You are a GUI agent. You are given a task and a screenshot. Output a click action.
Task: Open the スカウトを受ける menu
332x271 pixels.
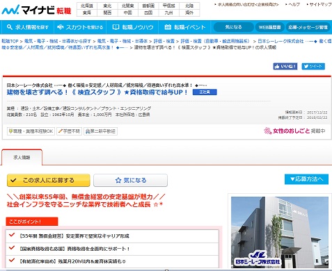pyautogui.click(x=80, y=27)
